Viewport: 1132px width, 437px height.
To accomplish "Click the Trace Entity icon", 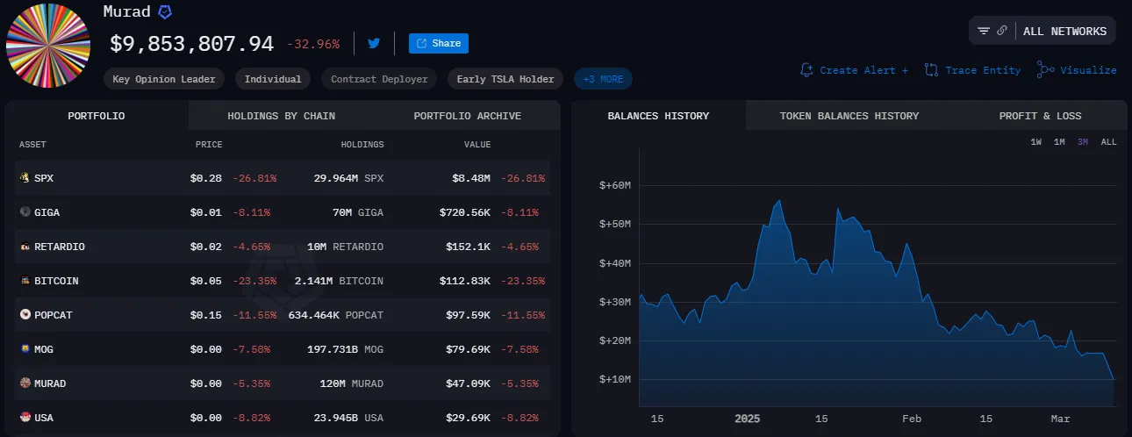I will point(930,70).
